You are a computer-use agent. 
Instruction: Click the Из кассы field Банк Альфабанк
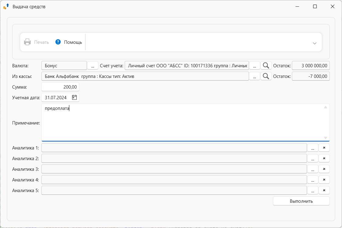[x=145, y=76]
